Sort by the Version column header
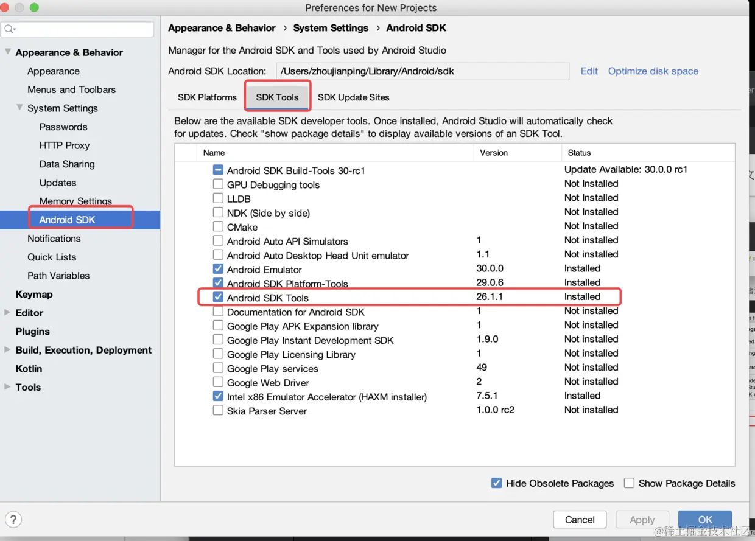Image resolution: width=755 pixels, height=541 pixels. [518, 153]
